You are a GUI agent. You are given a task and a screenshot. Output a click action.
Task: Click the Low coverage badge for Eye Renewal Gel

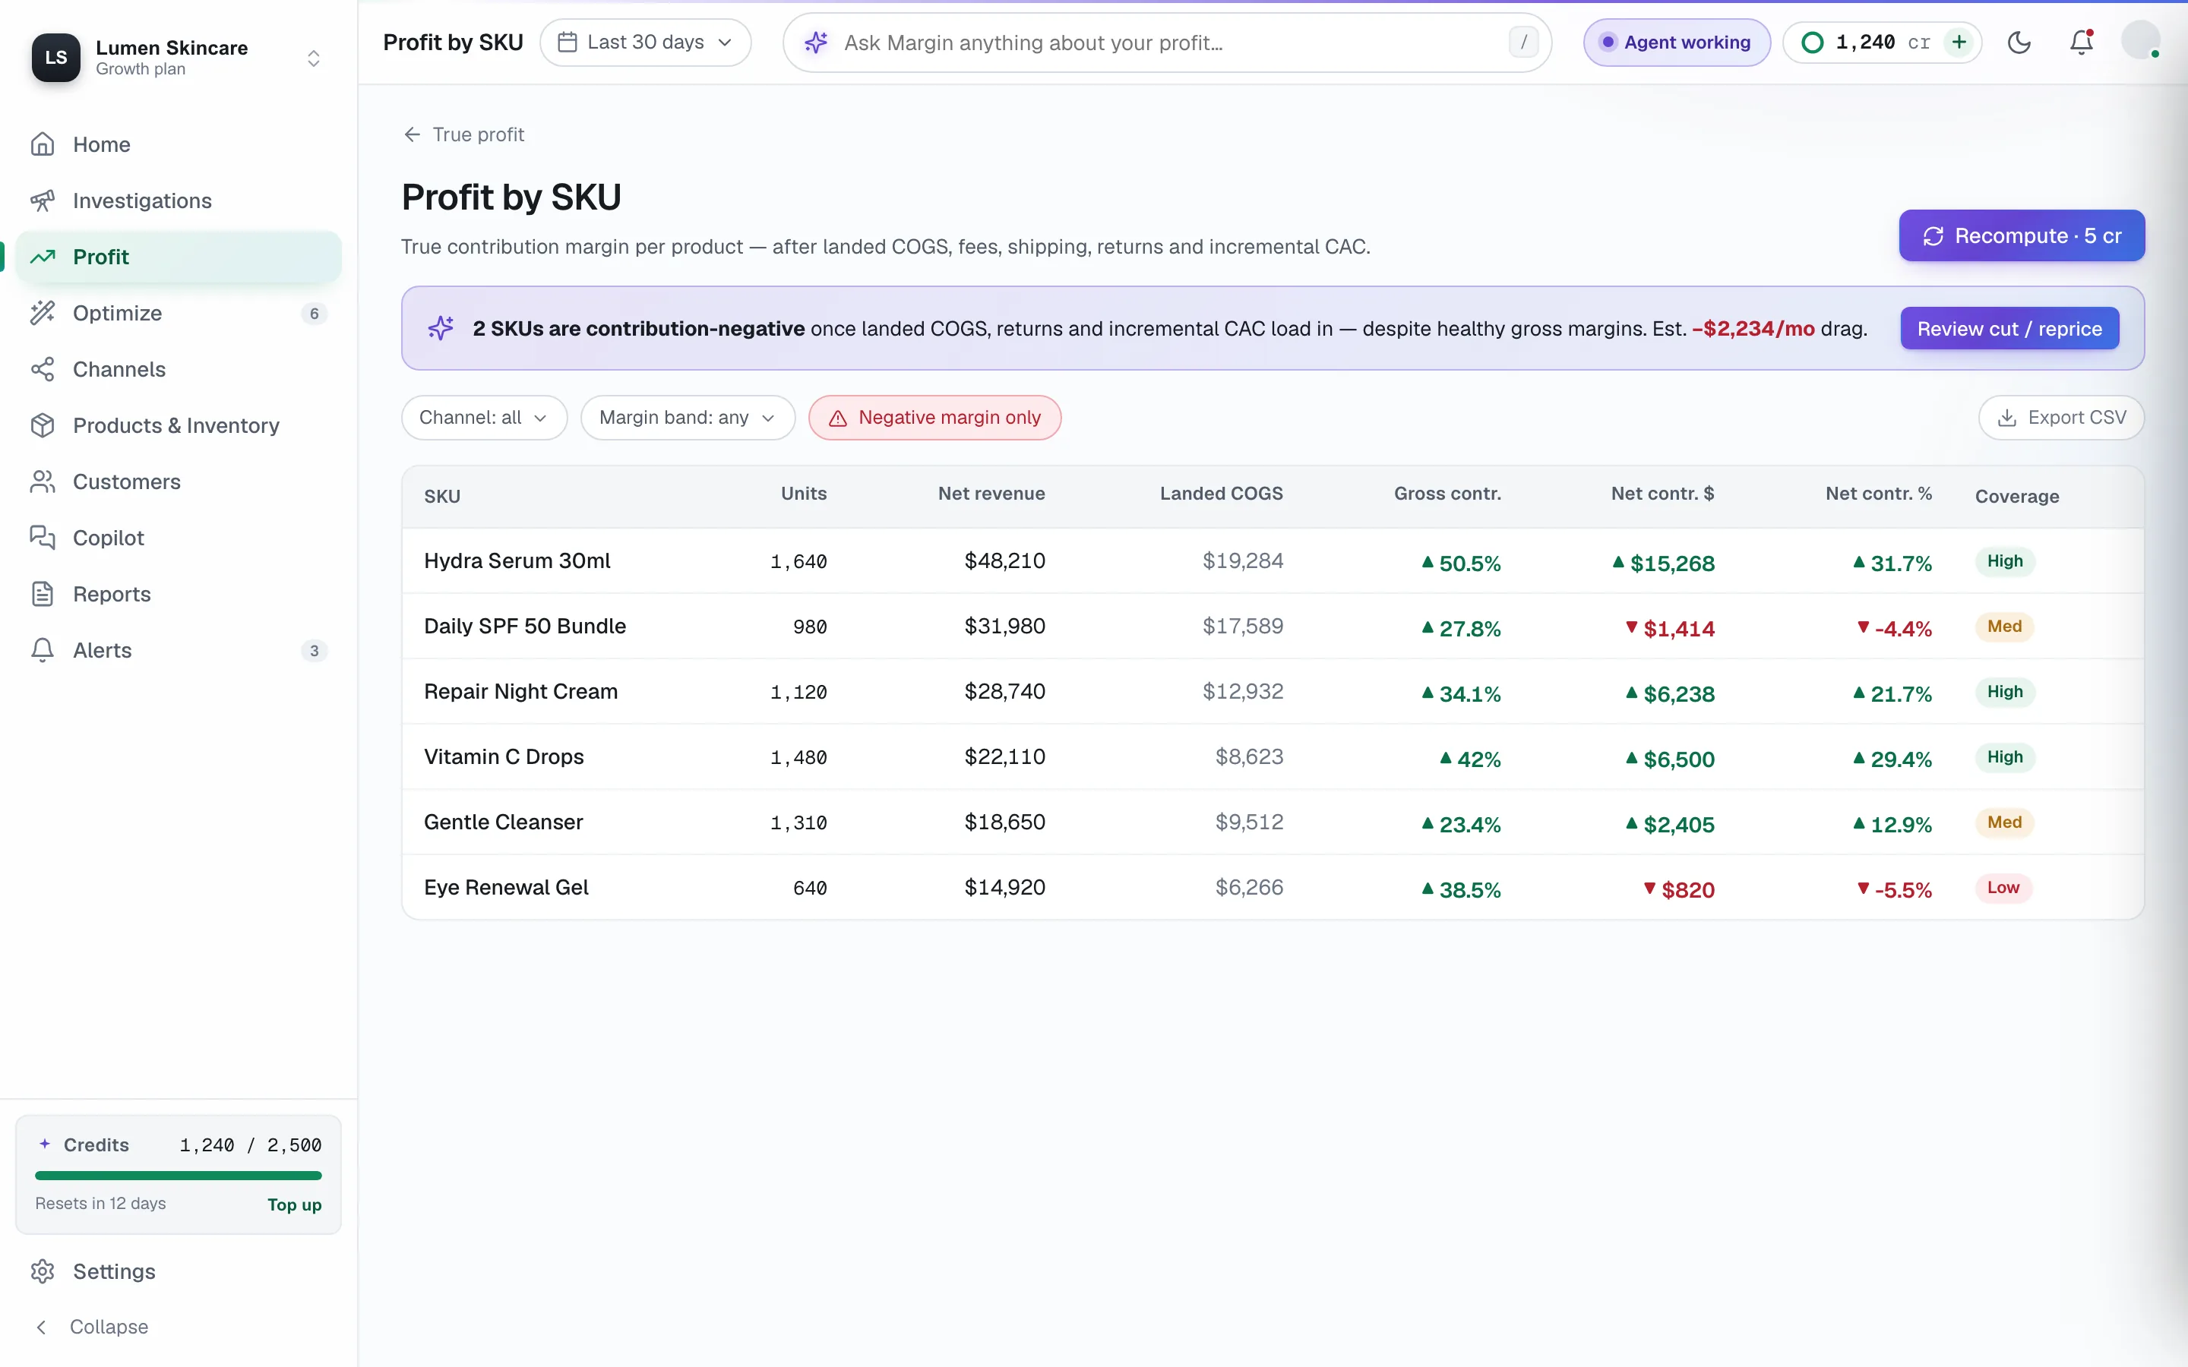2003,888
